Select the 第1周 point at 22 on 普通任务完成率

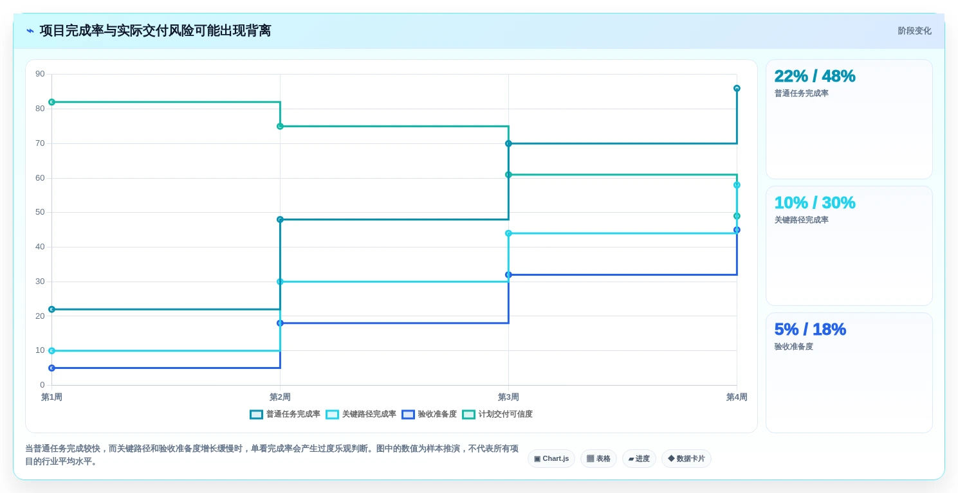(x=51, y=309)
